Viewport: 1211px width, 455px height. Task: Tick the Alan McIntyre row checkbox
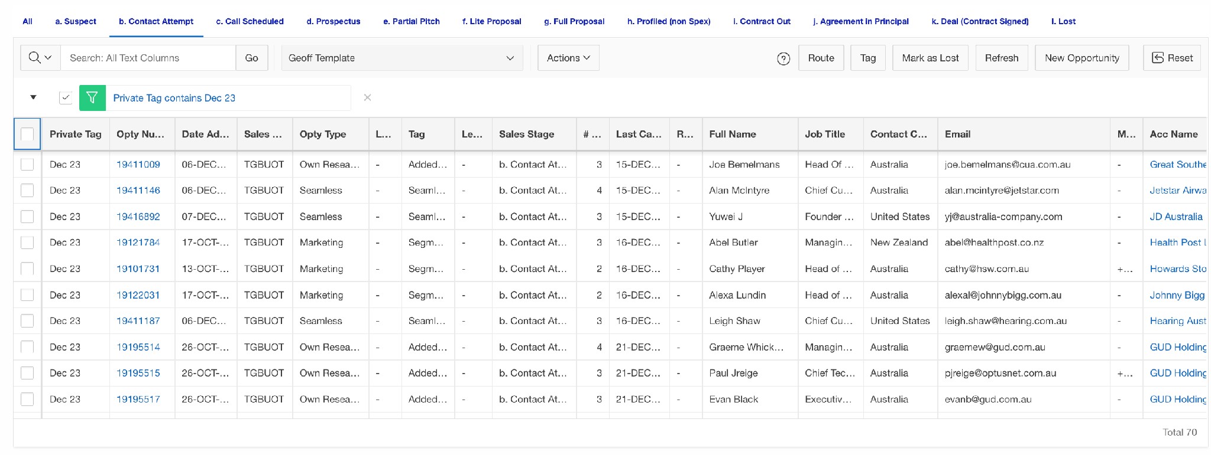point(27,191)
